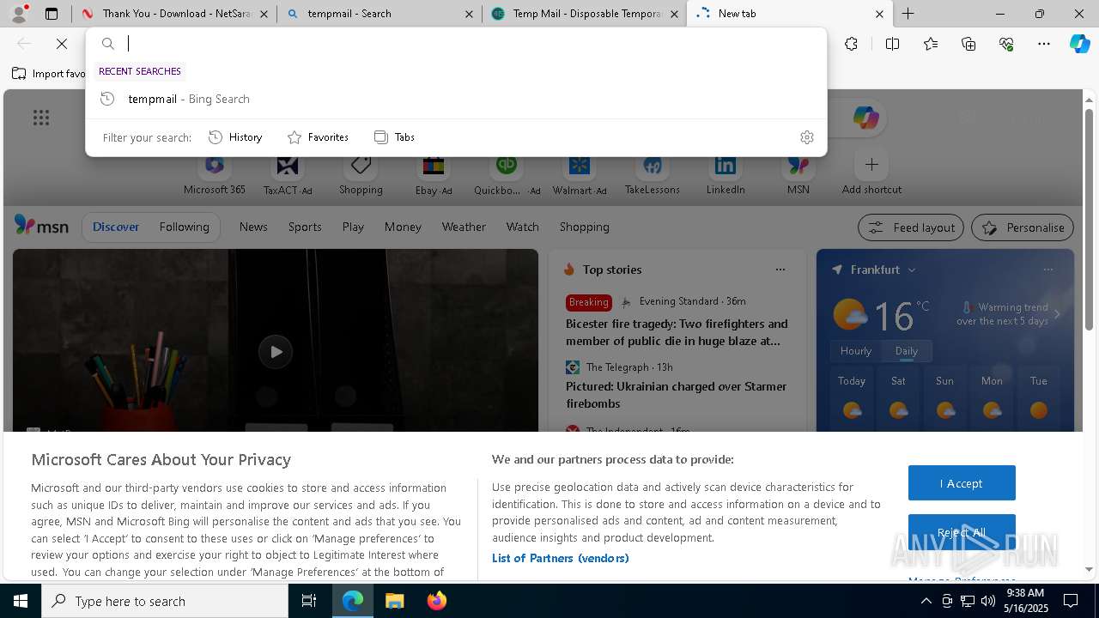Open the Microsoft 365 shortcut
Viewport: 1099px width, 618px height.
(x=215, y=174)
